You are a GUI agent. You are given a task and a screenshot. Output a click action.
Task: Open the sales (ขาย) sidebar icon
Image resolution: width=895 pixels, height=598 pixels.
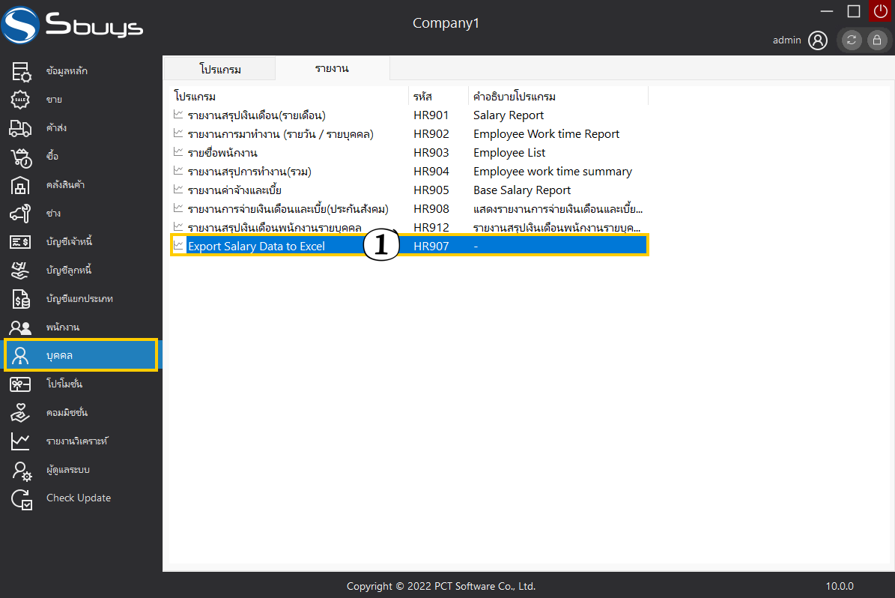20,100
